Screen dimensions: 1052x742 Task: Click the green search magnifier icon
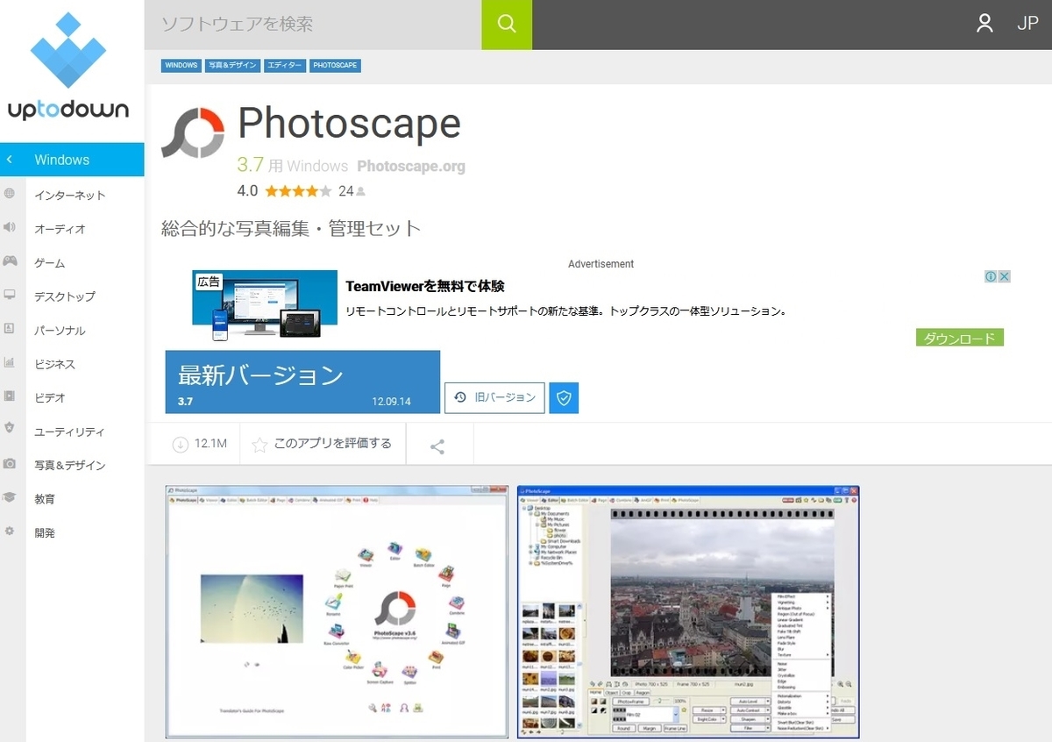pyautogui.click(x=507, y=25)
